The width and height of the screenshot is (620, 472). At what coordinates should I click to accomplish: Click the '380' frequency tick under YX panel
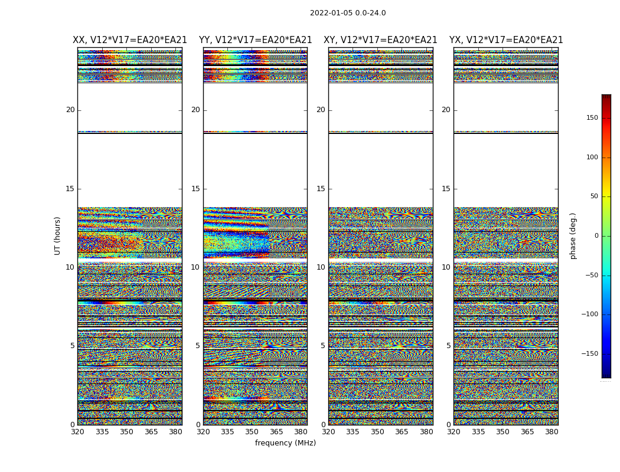click(552, 432)
